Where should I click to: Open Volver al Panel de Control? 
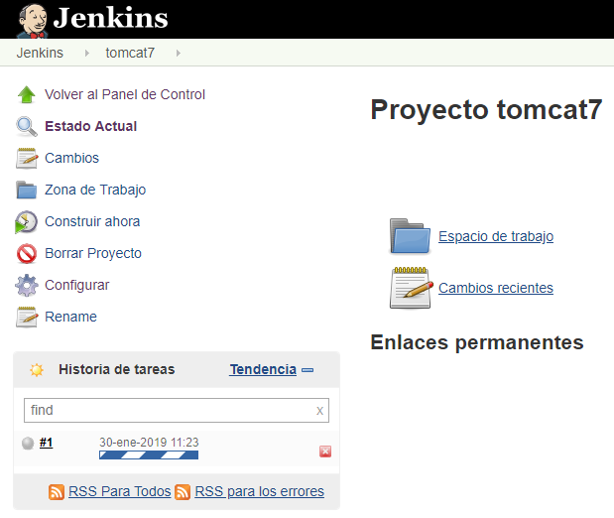pos(125,94)
